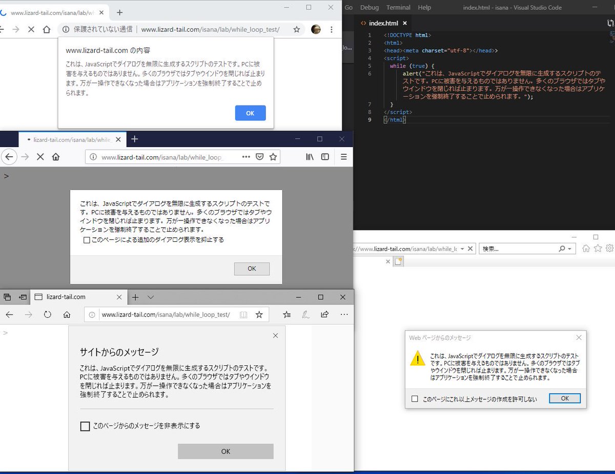Open a new tab in Internet Explorer
Screen dimensions: 615x474
[x=399, y=261]
